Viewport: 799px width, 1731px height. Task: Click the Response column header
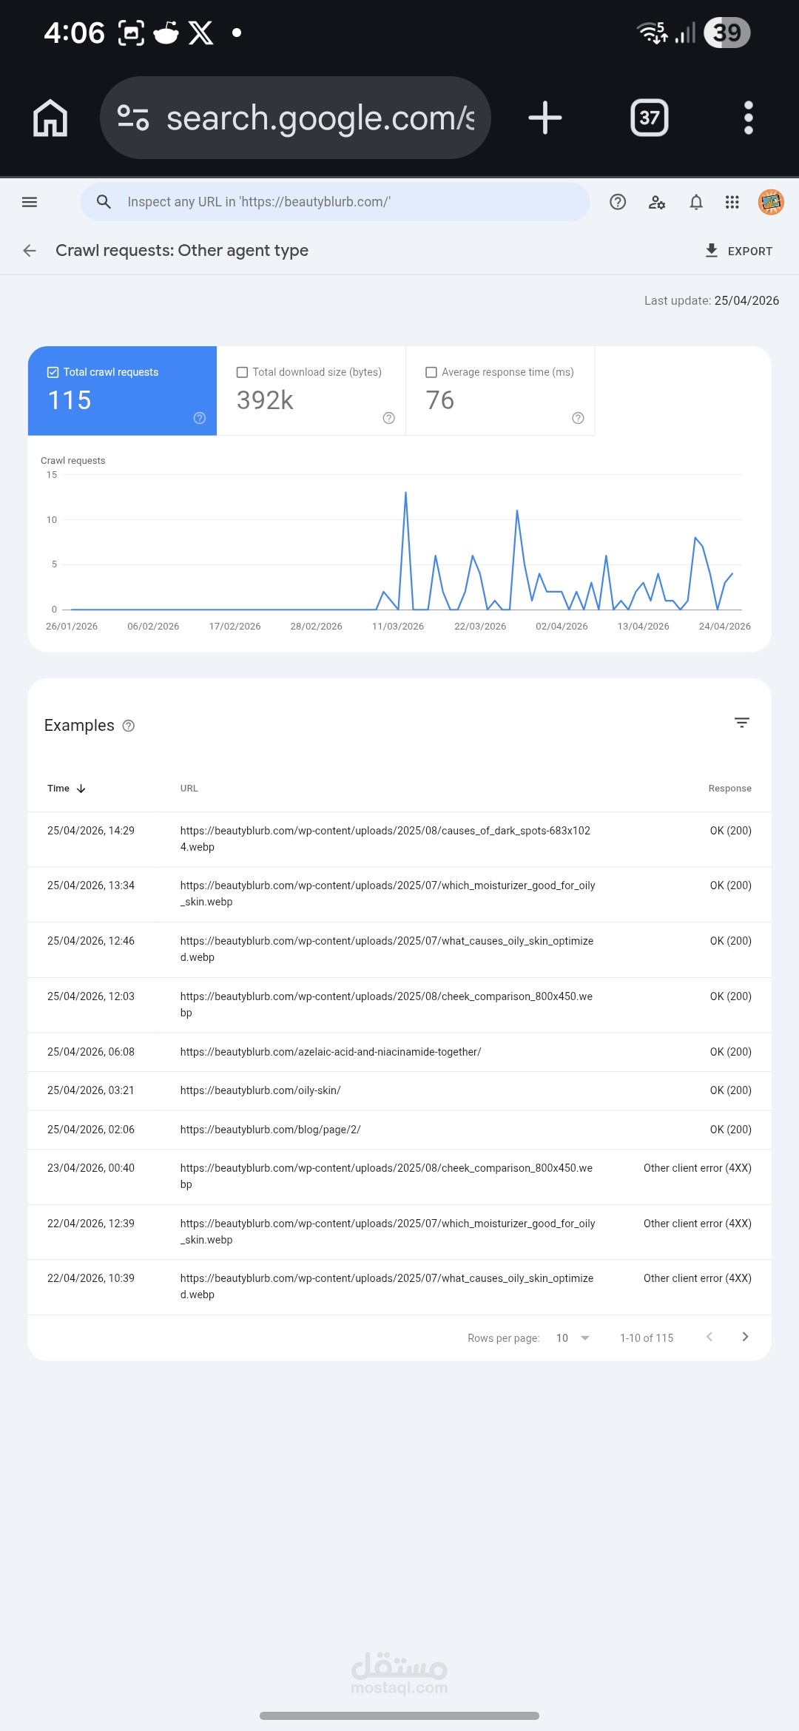click(729, 789)
